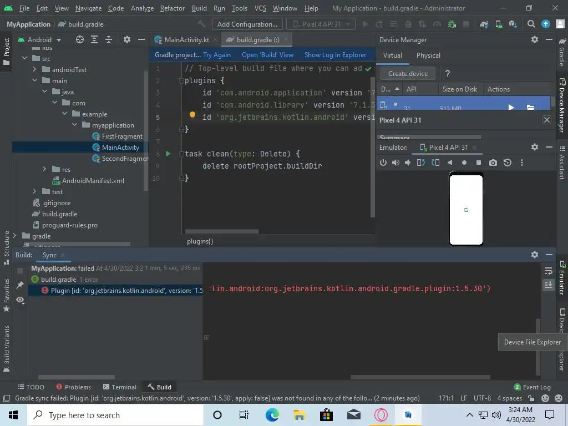This screenshot has width=568, height=426.
Task: Collapse the src folder
Action: pos(24,58)
